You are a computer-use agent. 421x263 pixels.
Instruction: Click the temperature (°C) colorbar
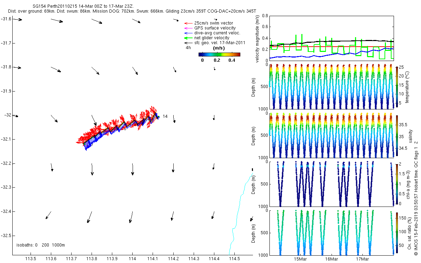click(397, 87)
